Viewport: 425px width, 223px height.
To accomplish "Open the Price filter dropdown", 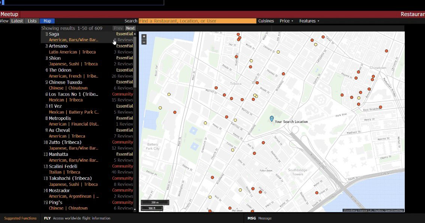I will click(286, 21).
